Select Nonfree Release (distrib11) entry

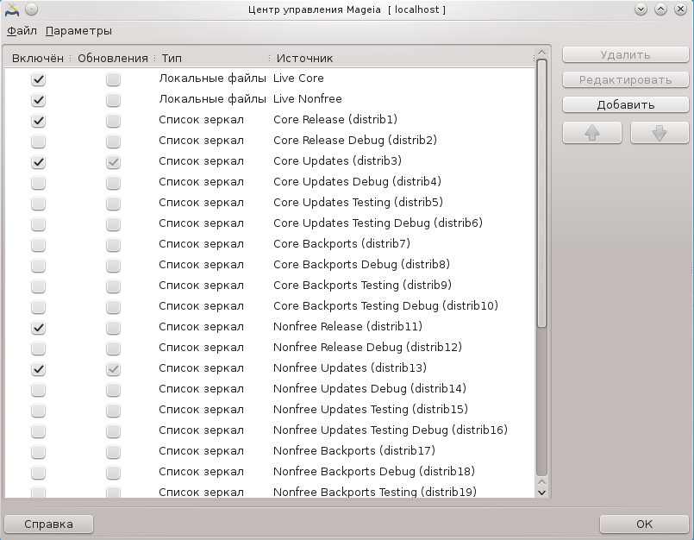tap(270, 327)
